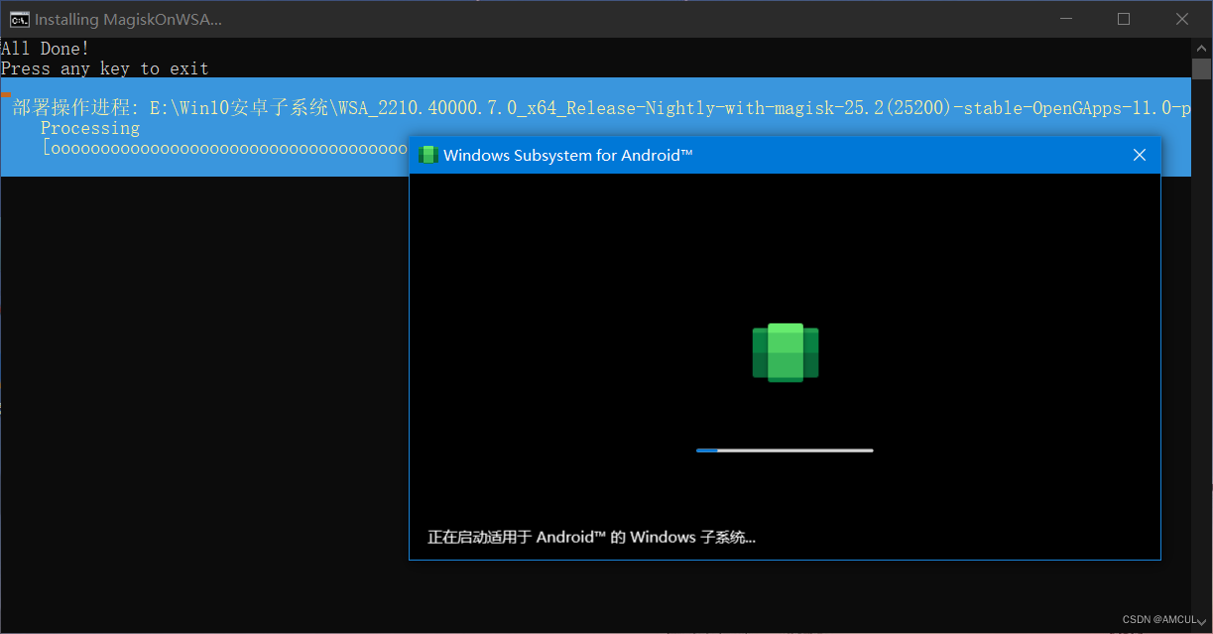Click the large green Android subsystem logo
Screen dimensions: 1213x634
pyautogui.click(x=786, y=352)
